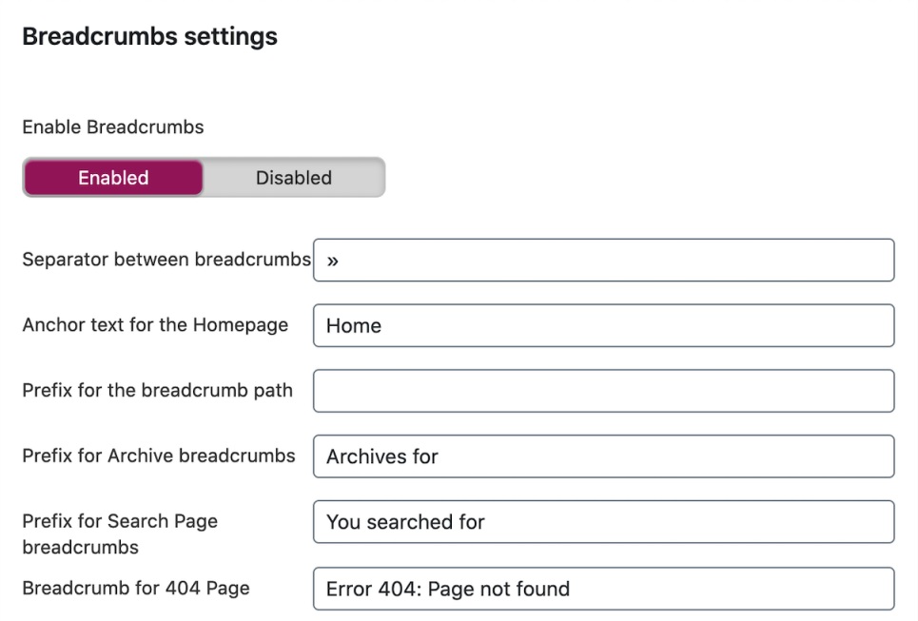Place cursor in the Archives for text
918x621 pixels.
coord(382,457)
